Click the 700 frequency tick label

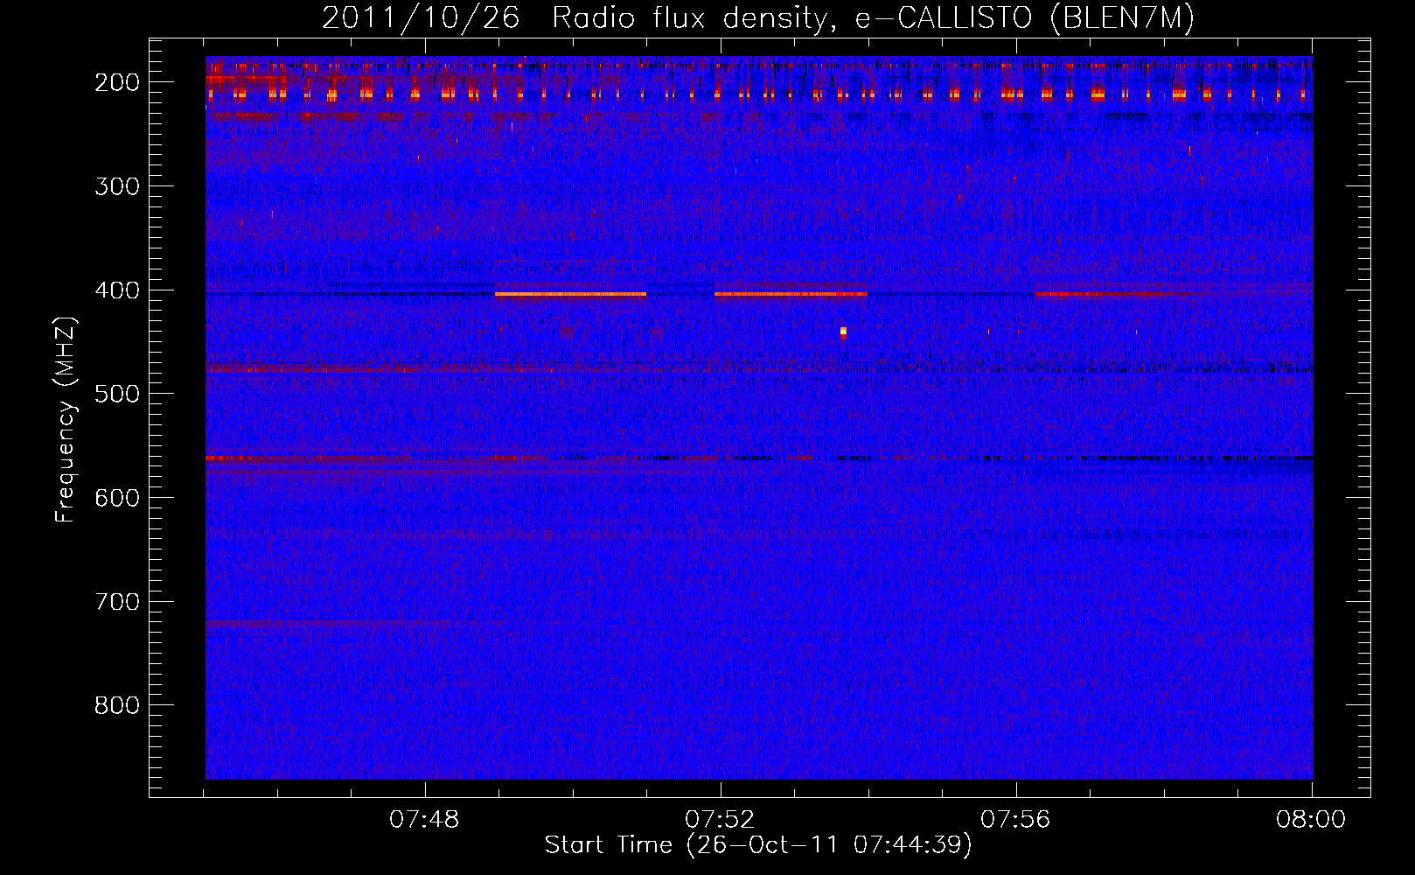(117, 602)
